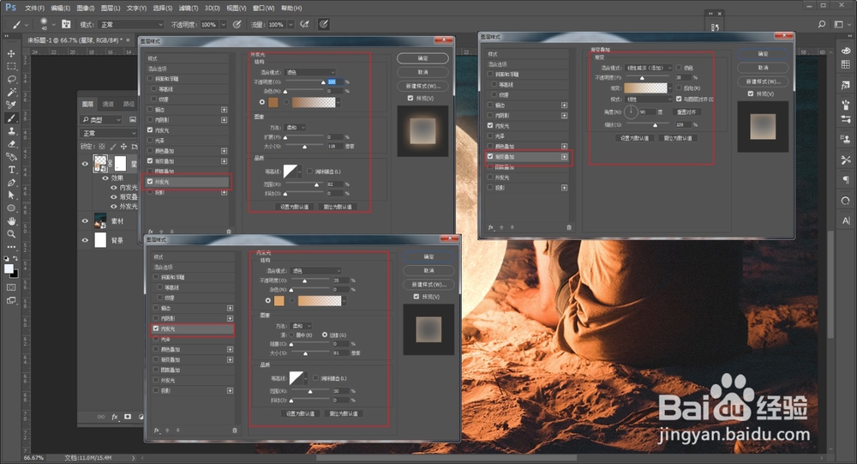
Task: Select the Zoom tool
Action: (x=11, y=234)
